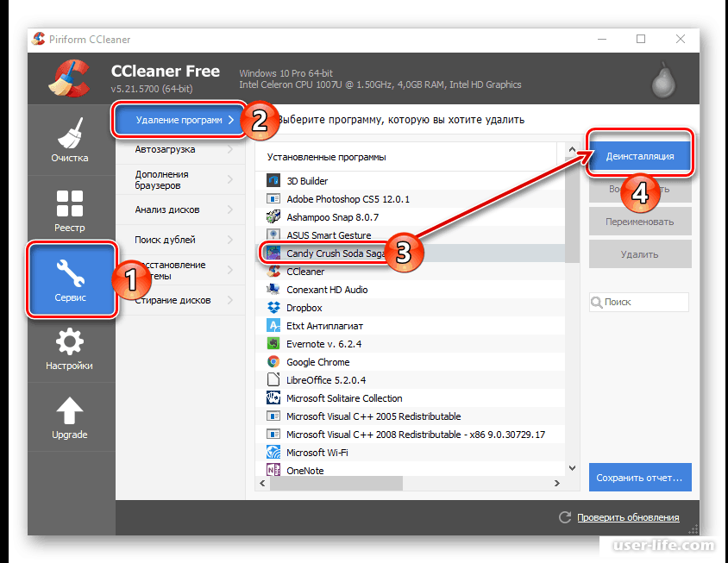Select the CCleaner list entry icon
Image resolution: width=728 pixels, height=563 pixels.
(273, 271)
